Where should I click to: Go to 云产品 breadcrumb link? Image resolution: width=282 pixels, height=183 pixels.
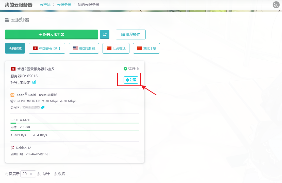tap(45, 5)
